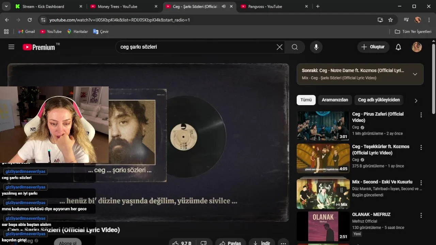Open more options for OLANAK - MEFRUZ

pyautogui.click(x=421, y=215)
